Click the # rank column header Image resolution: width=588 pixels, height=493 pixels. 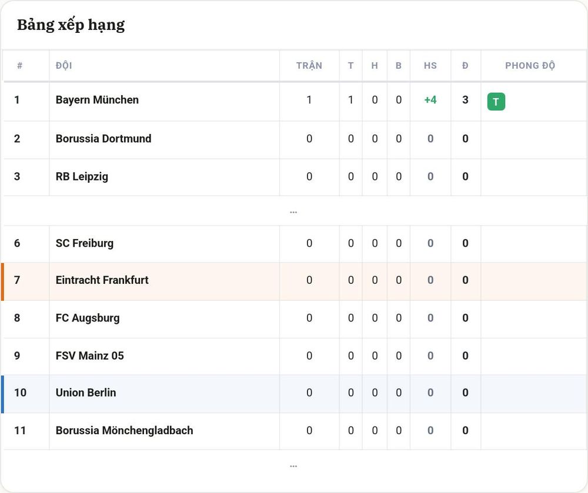pyautogui.click(x=19, y=66)
